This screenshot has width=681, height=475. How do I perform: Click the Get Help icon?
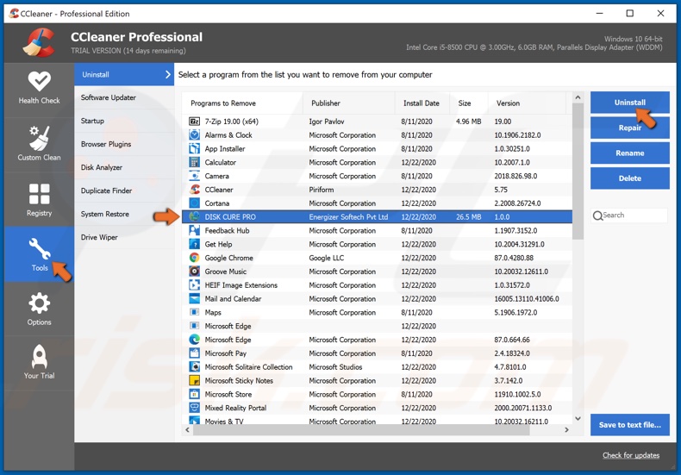click(x=194, y=244)
